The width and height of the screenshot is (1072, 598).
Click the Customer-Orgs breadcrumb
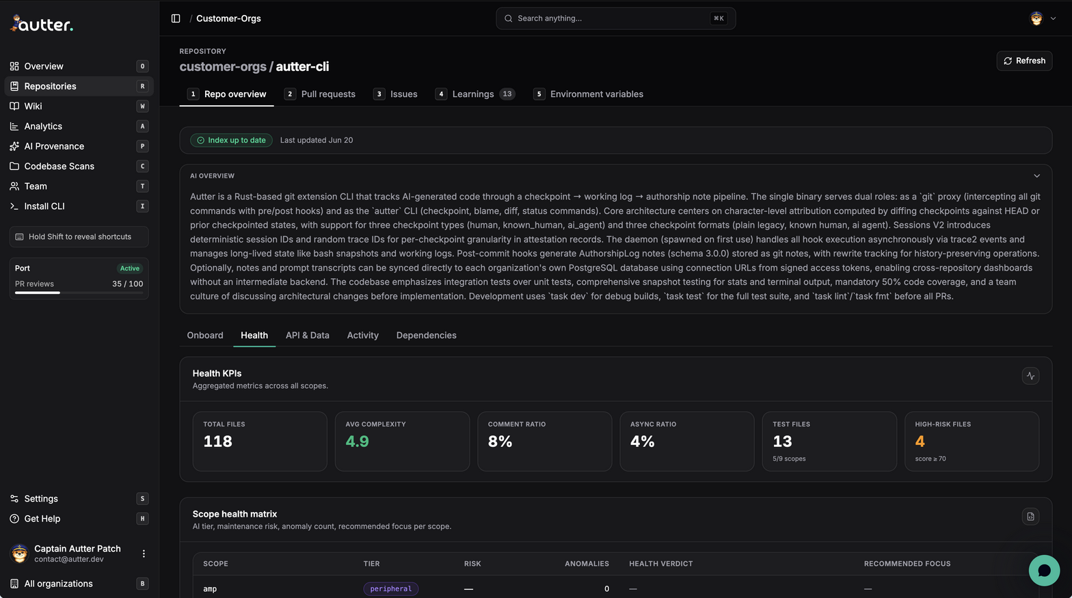228,18
